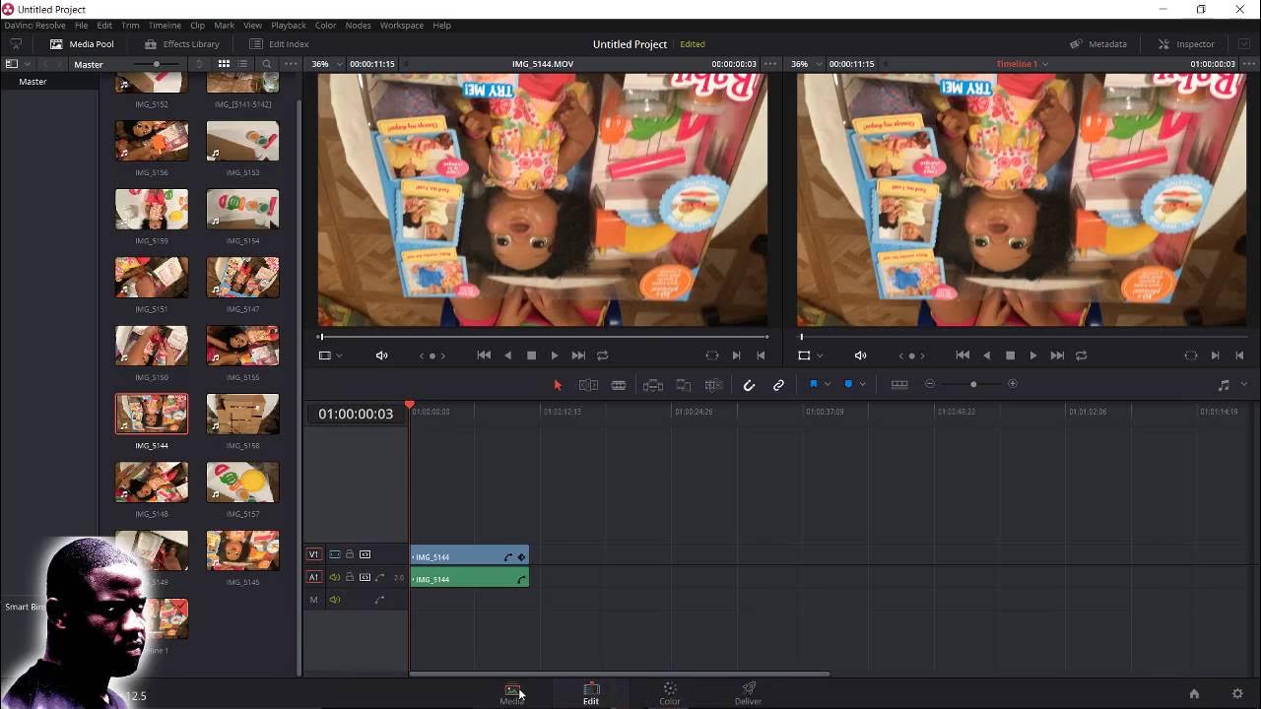Open the Trim menu

130,26
